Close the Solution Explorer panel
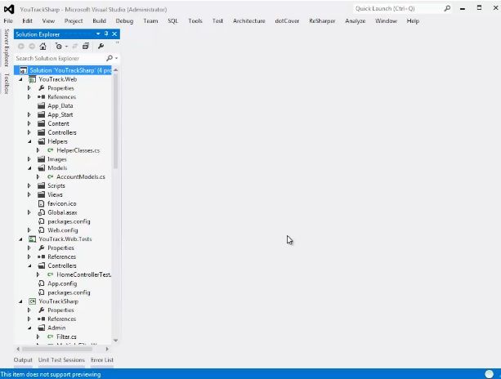 tap(114, 33)
